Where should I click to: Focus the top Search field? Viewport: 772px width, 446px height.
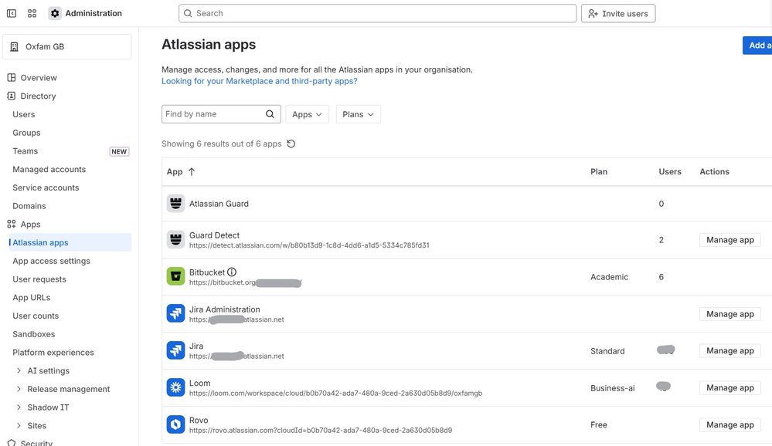tap(377, 13)
